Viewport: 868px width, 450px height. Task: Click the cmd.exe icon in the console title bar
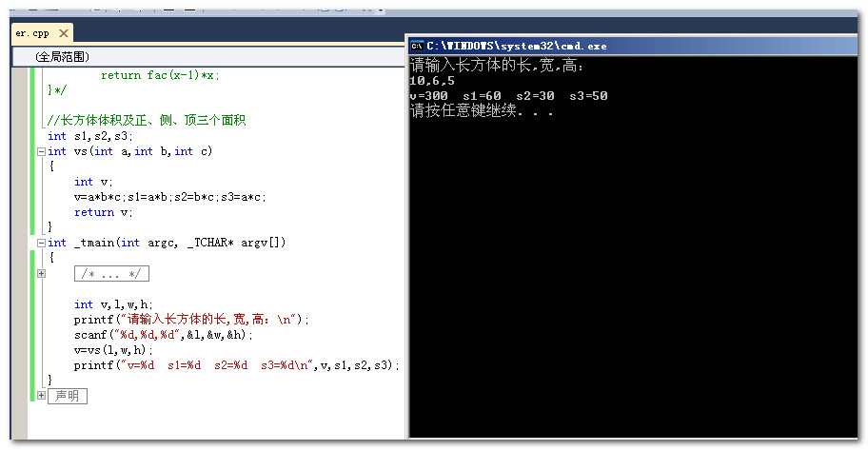tap(417, 46)
